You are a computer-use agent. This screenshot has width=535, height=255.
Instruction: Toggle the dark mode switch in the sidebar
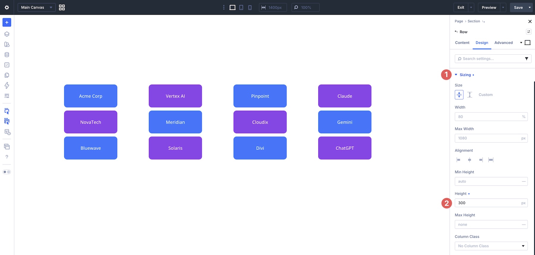point(7,172)
